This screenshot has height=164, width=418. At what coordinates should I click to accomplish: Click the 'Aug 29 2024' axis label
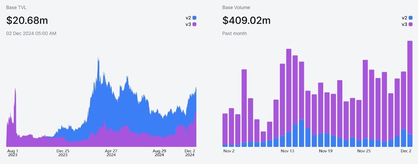(x=159, y=153)
